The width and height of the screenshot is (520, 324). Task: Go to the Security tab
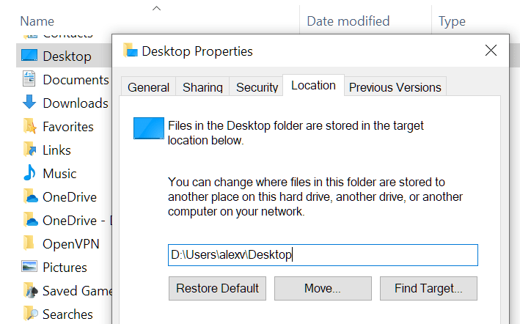[257, 87]
